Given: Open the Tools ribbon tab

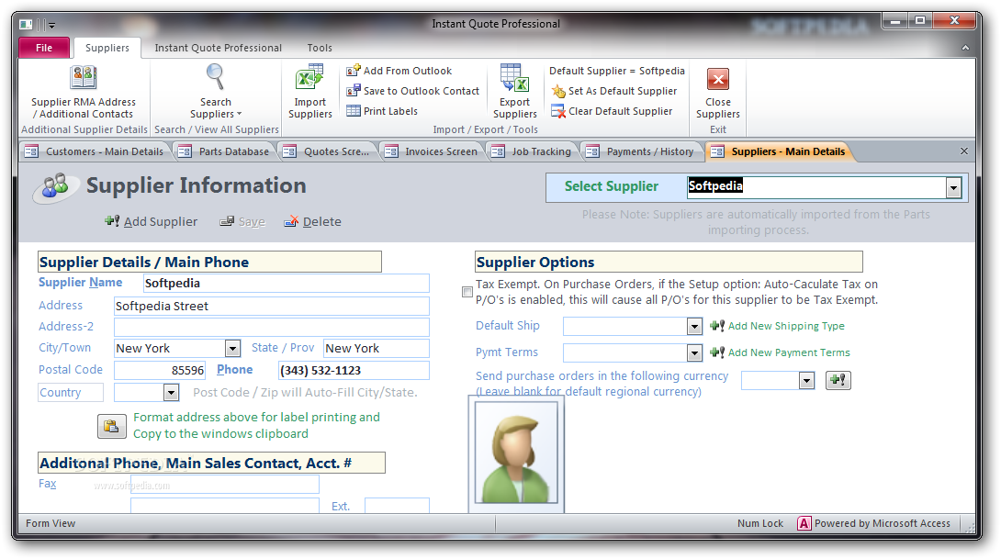Looking at the screenshot, I should 320,48.
